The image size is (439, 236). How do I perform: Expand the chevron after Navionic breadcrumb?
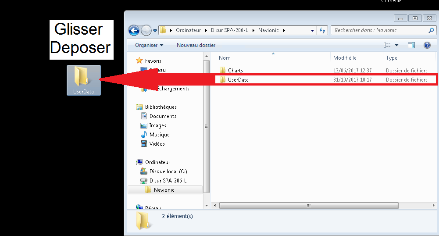(284, 30)
